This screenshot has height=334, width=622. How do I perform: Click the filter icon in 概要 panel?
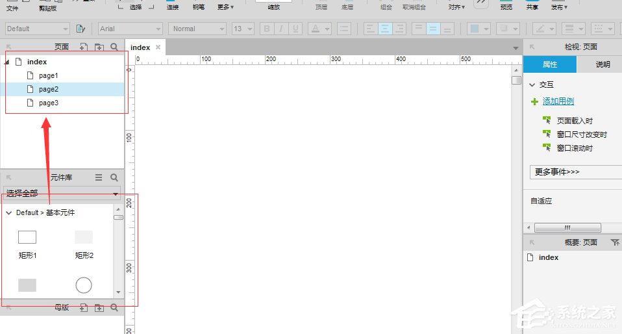pyautogui.click(x=615, y=242)
